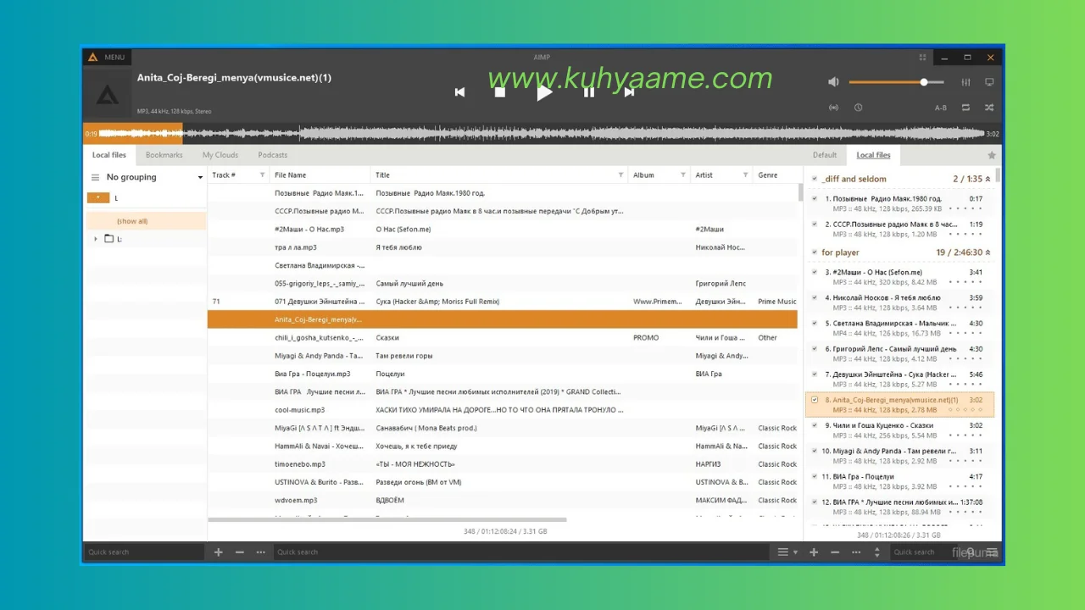Viewport: 1085px width, 610px height.
Task: Open library panel more options dots
Action: tap(261, 552)
